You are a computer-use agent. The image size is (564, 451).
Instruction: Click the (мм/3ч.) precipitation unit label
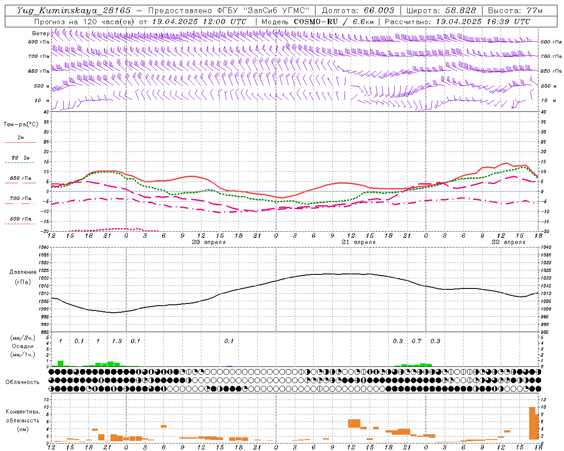click(x=22, y=338)
